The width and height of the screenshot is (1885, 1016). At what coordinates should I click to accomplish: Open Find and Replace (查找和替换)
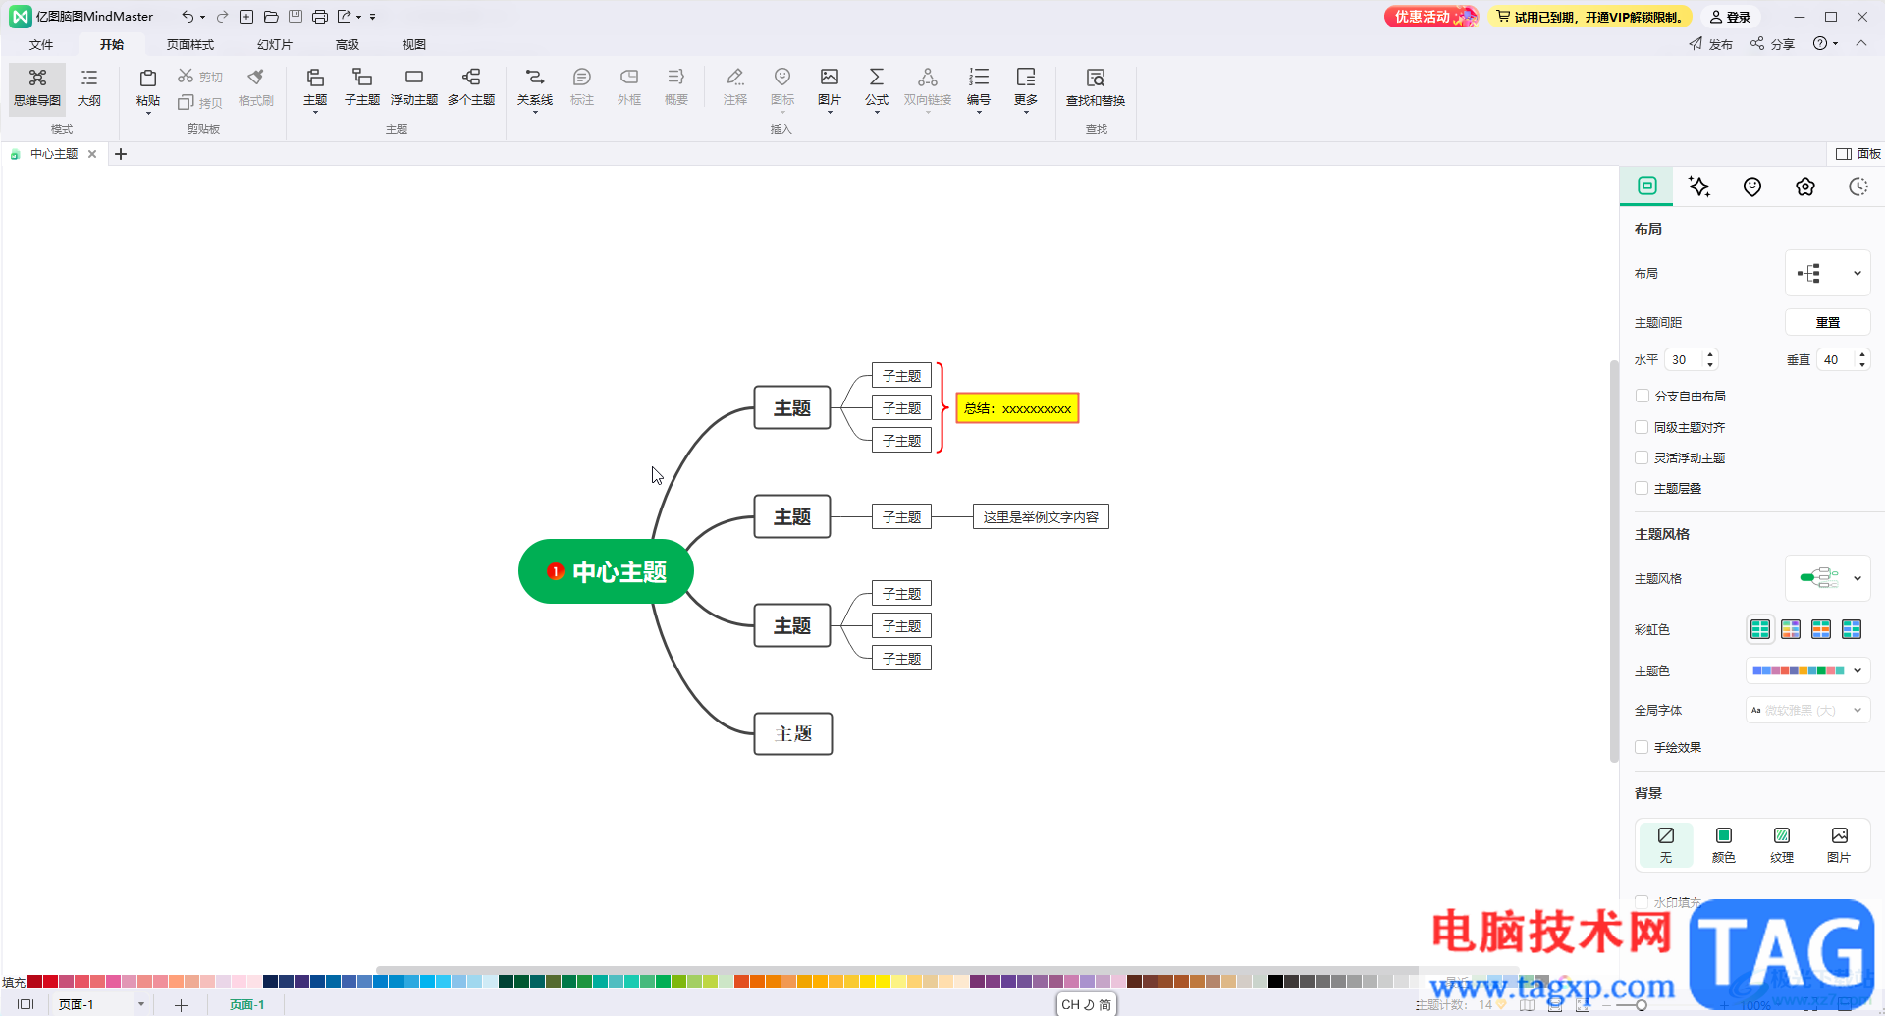point(1096,87)
